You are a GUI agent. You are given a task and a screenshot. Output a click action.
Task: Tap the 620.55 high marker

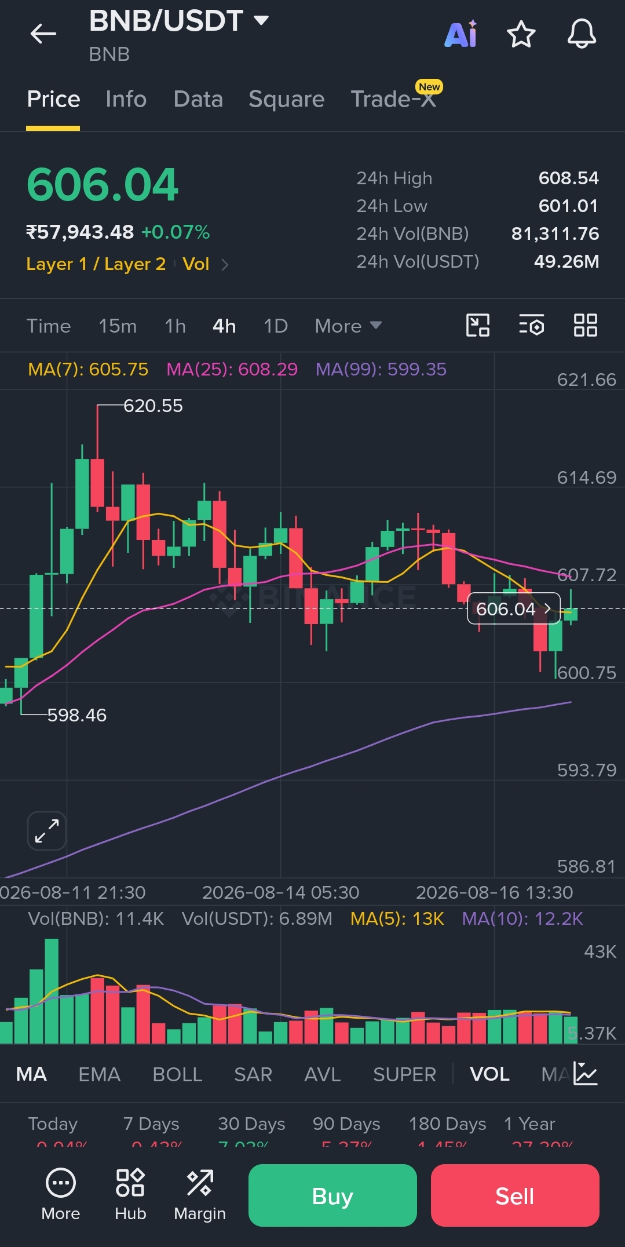click(153, 406)
